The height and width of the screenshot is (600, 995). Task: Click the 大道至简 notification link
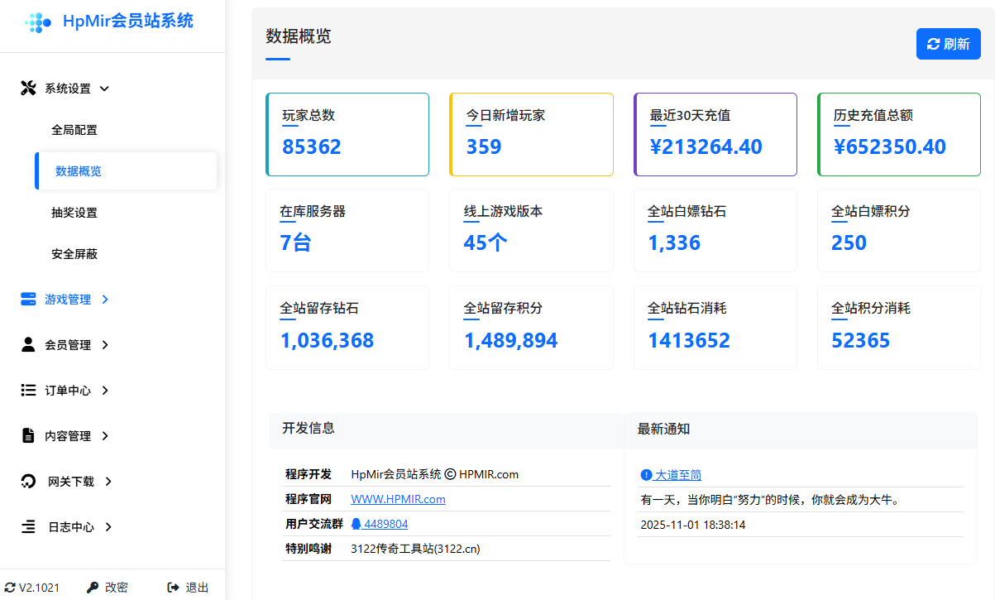(x=677, y=475)
